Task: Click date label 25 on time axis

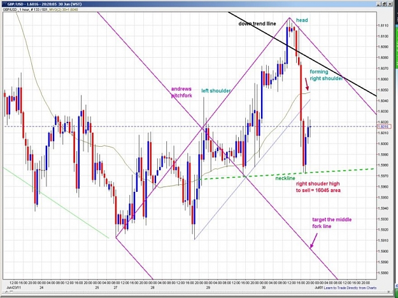Action: 97,288
